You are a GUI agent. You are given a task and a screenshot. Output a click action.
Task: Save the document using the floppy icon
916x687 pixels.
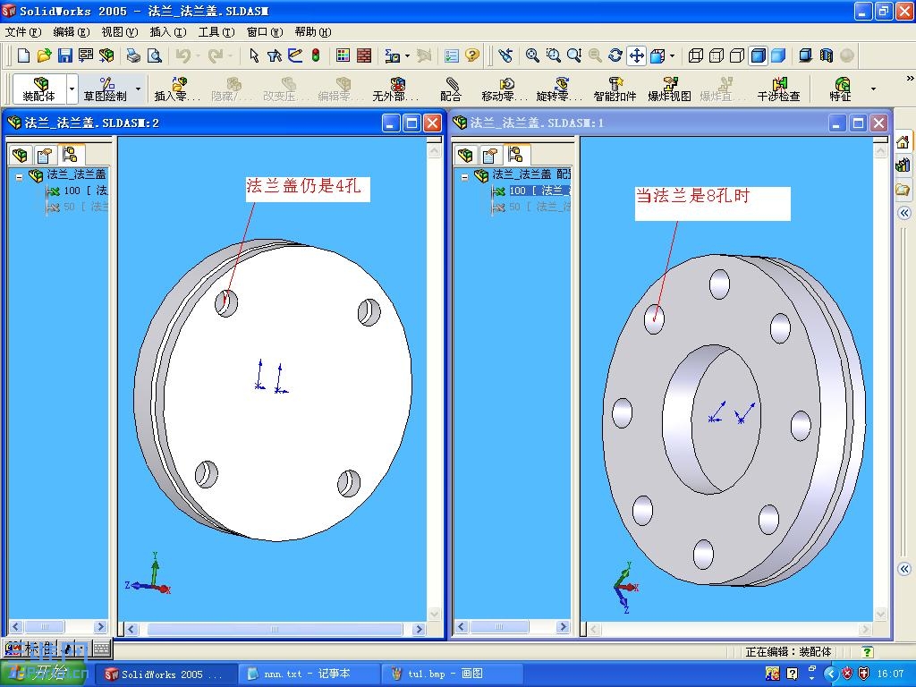click(64, 55)
